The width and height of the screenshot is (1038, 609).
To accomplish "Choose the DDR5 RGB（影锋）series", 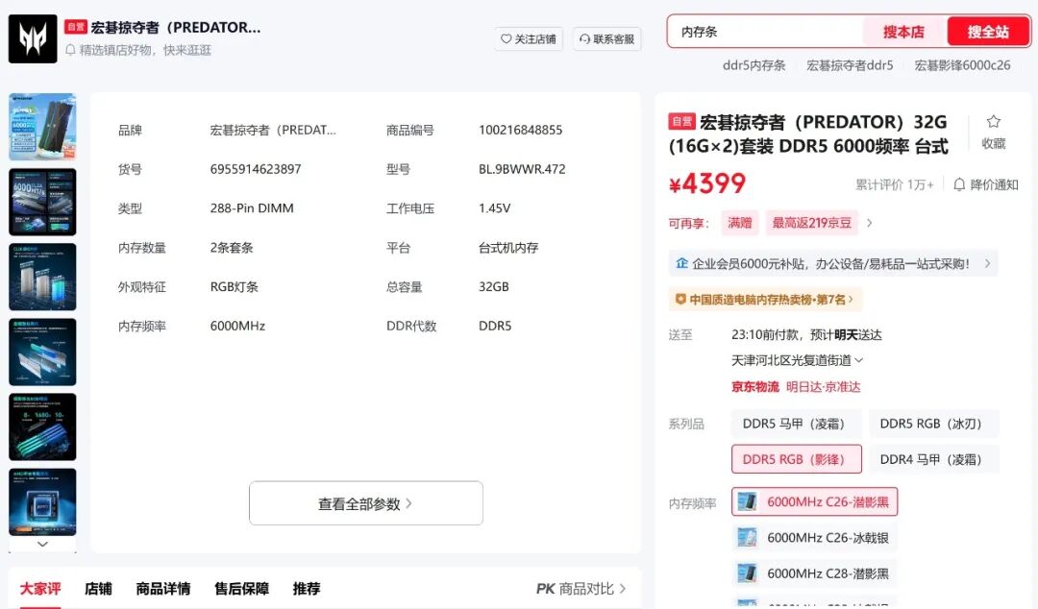I will pyautogui.click(x=797, y=459).
